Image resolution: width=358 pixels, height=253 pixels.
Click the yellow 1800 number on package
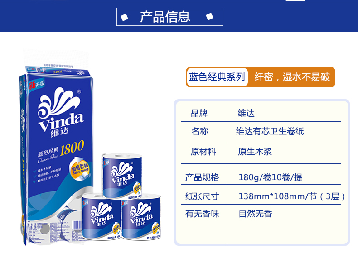(72, 148)
